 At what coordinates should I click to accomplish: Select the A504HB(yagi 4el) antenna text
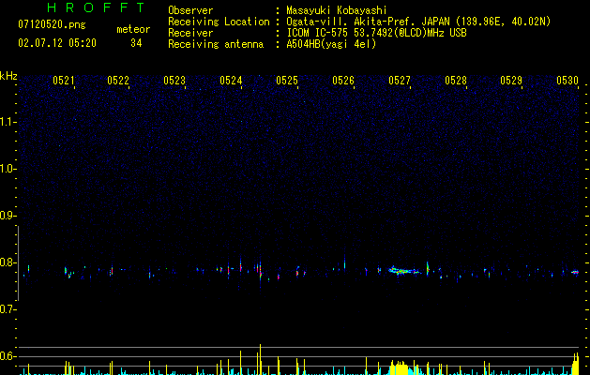331,44
